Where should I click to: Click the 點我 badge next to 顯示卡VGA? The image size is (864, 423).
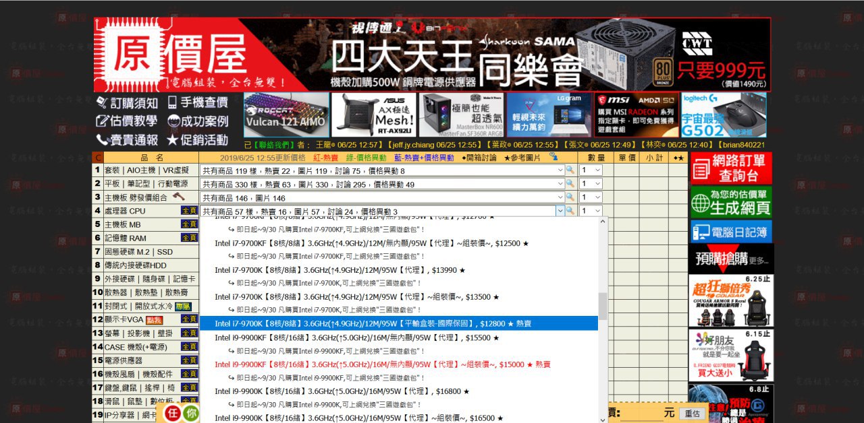155,320
